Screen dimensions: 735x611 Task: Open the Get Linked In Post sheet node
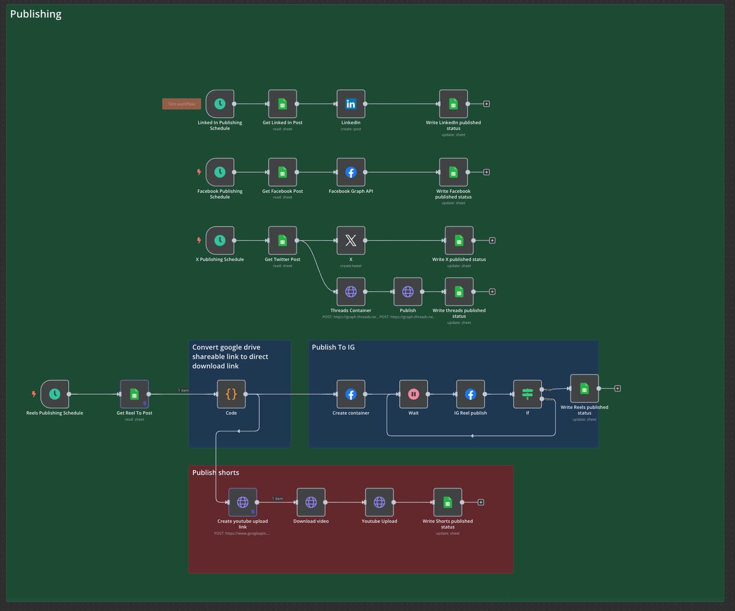tap(282, 104)
